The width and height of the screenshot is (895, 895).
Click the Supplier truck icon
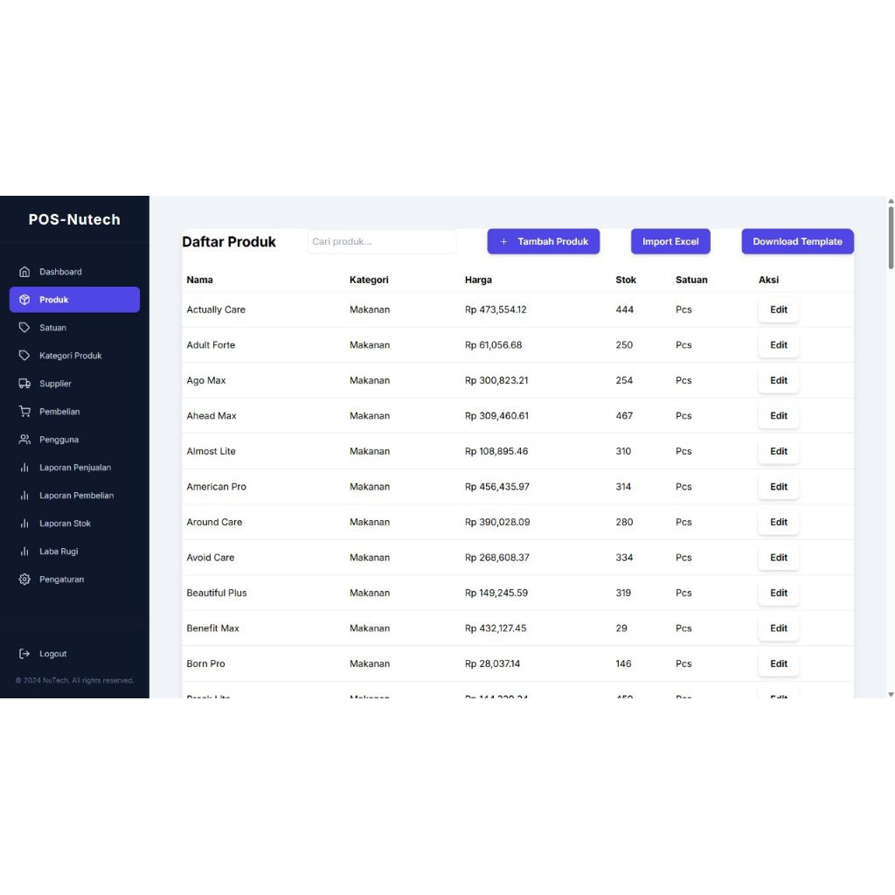click(24, 384)
